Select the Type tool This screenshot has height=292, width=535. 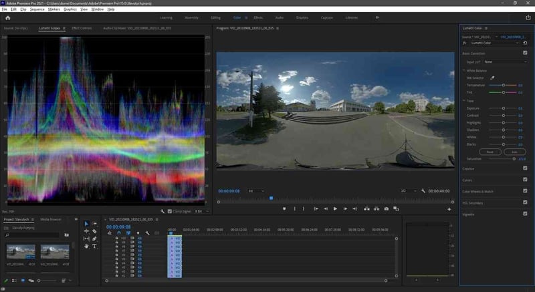(x=95, y=246)
